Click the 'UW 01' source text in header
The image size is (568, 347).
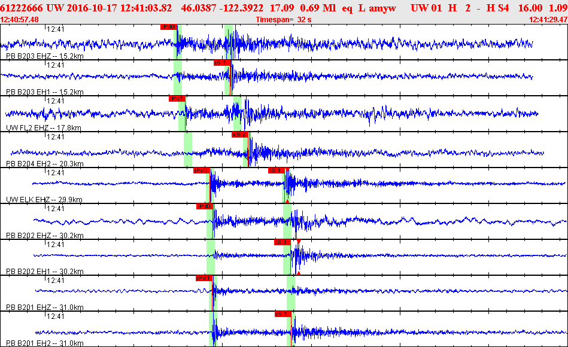[x=426, y=8]
